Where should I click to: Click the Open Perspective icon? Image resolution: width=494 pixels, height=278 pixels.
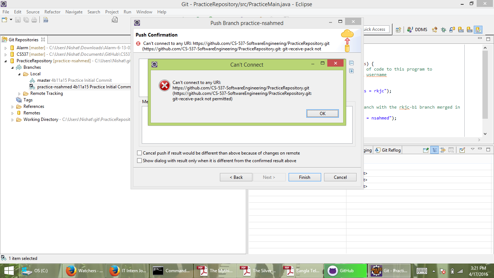(398, 30)
